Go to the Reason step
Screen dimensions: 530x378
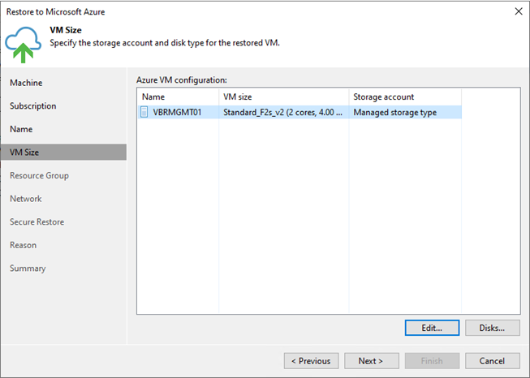pyautogui.click(x=23, y=245)
